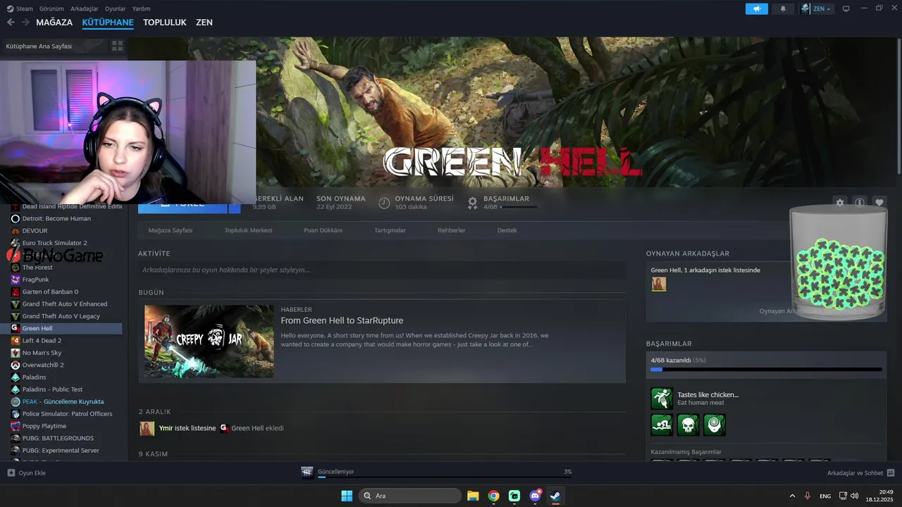Open Friends and Chat icon
Viewport: 902px width, 507px height.
point(891,472)
